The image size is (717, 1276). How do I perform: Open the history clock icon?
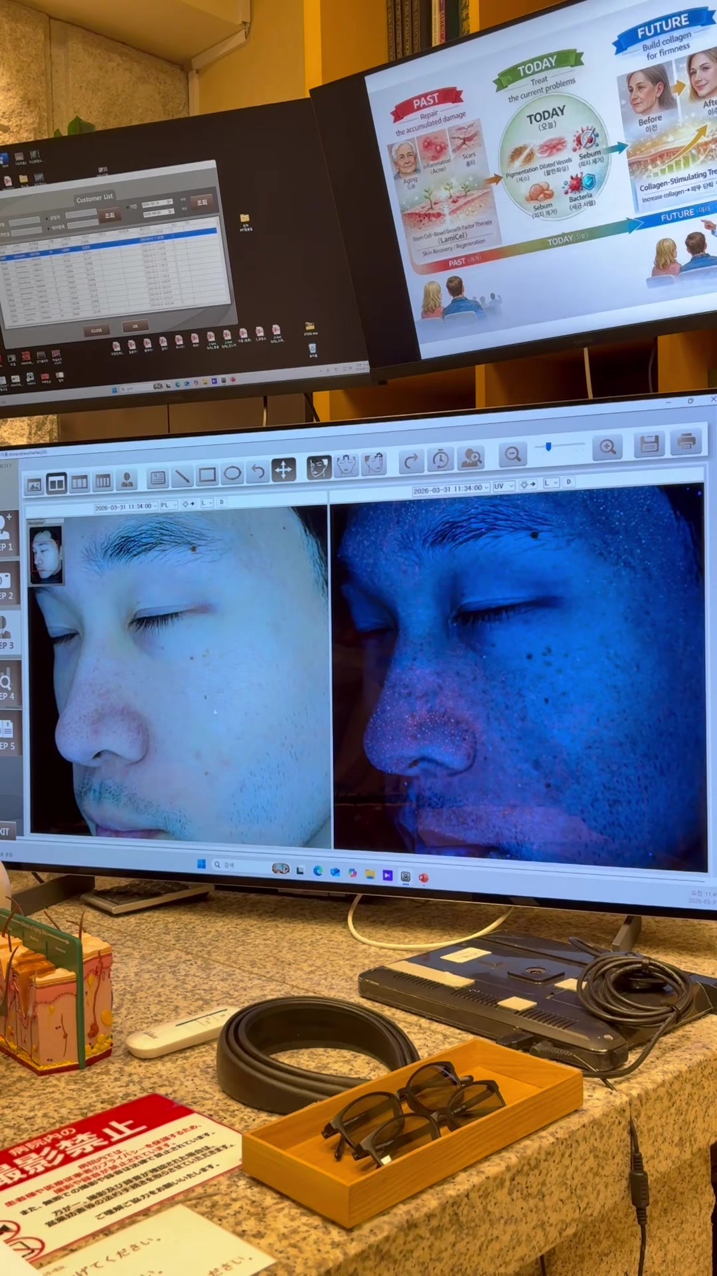click(440, 459)
